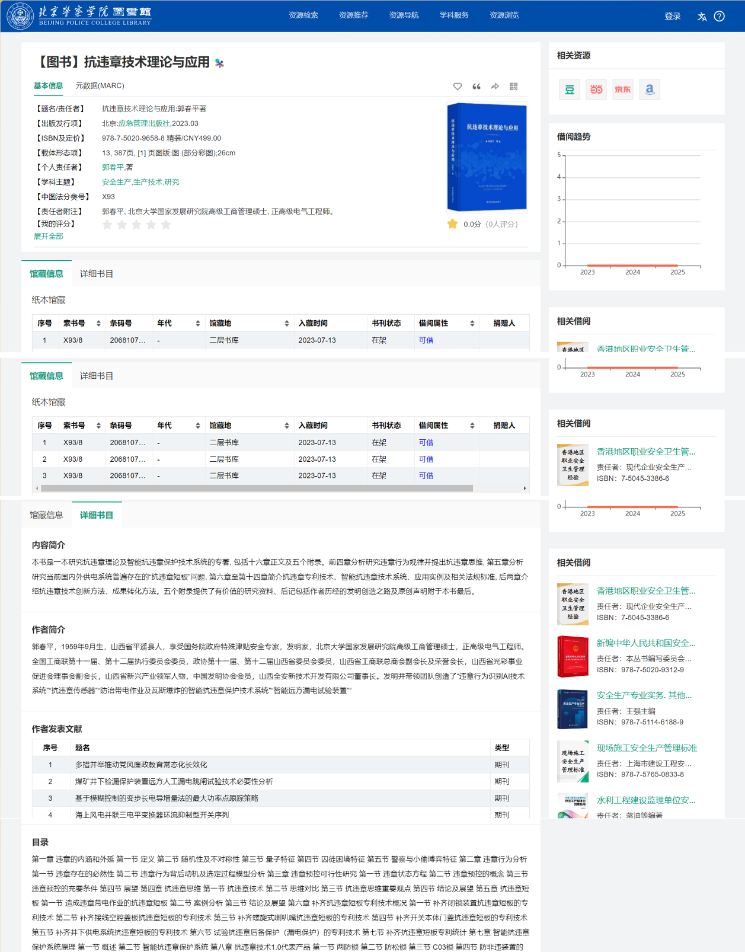Open related book 新编中华人民共和国安全...
Viewport: 745px width, 952px height.
(646, 643)
